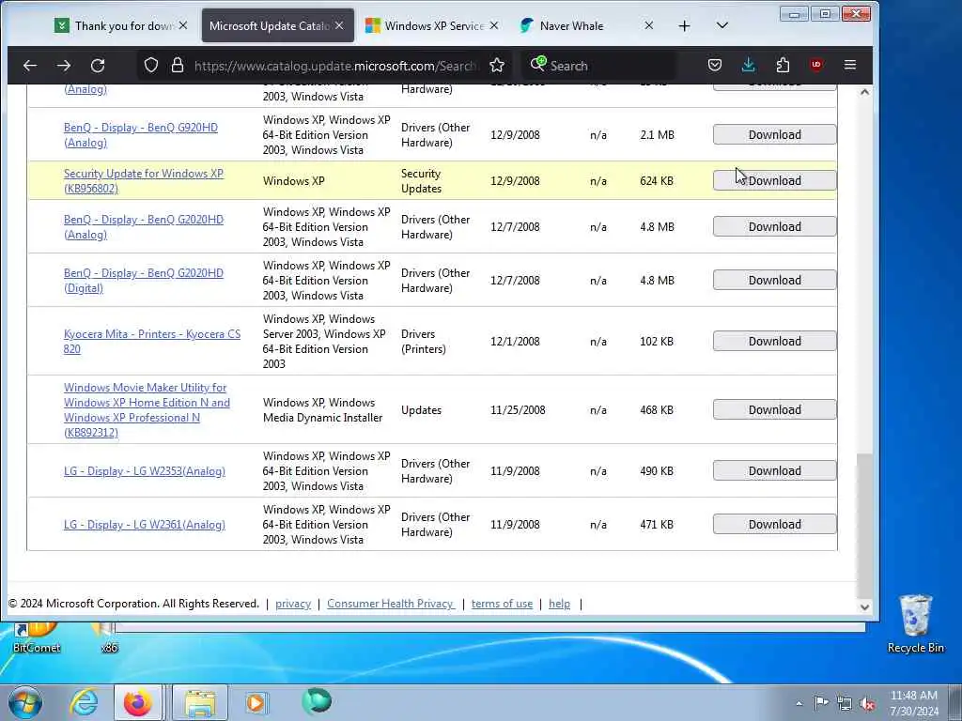This screenshot has width=962, height=721.
Task: Go back to previous page
Action: [30, 65]
